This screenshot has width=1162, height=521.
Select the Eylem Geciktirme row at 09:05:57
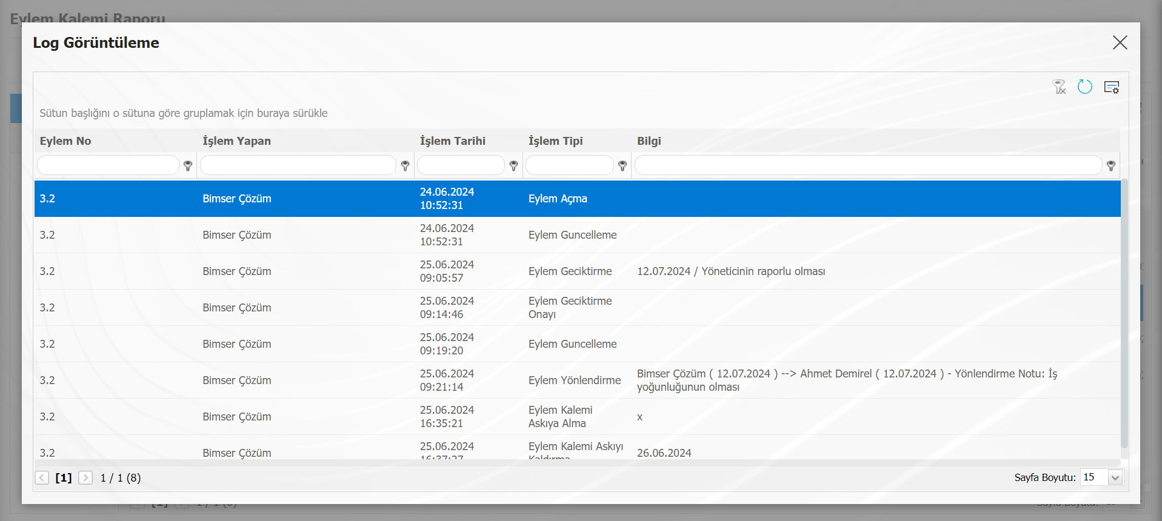[x=577, y=271]
